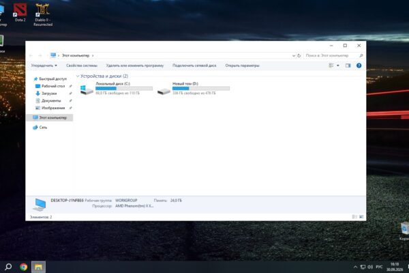Select the Local Disk C: drive icon
Viewport: 409px width, 273px height.
pos(87,89)
